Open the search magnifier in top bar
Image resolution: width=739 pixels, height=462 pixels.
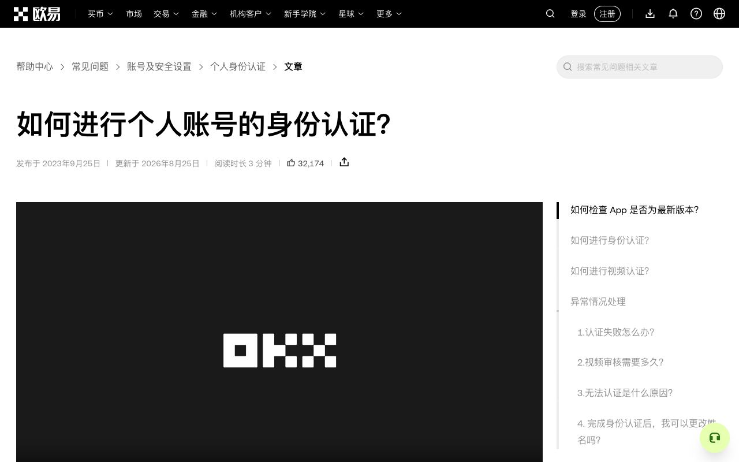(x=550, y=14)
